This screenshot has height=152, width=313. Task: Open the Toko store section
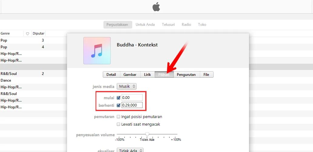(202, 25)
